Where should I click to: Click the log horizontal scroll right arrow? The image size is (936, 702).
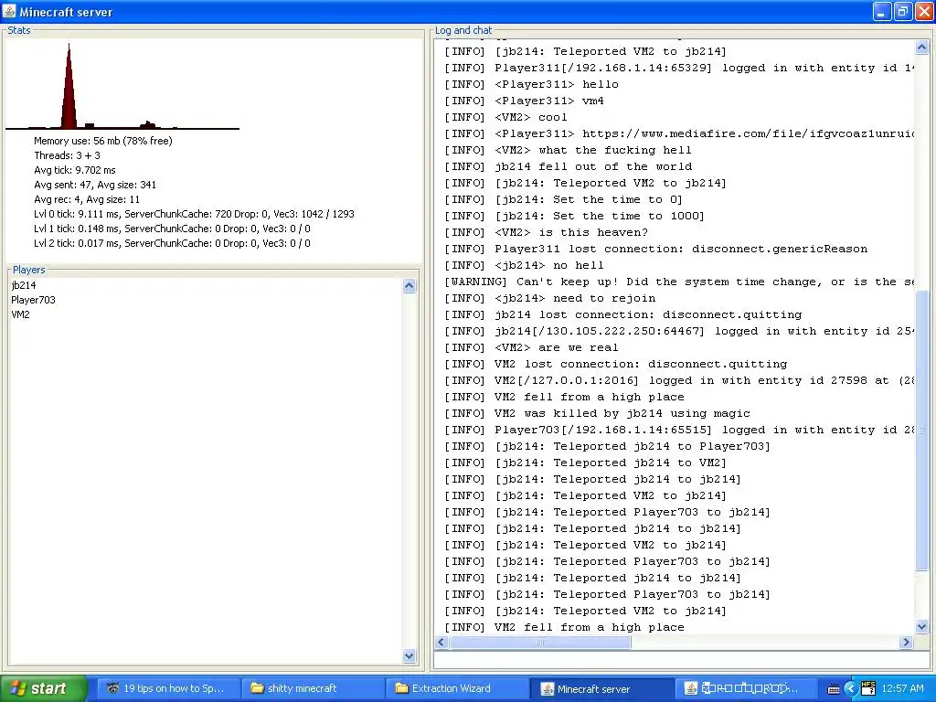tap(906, 643)
